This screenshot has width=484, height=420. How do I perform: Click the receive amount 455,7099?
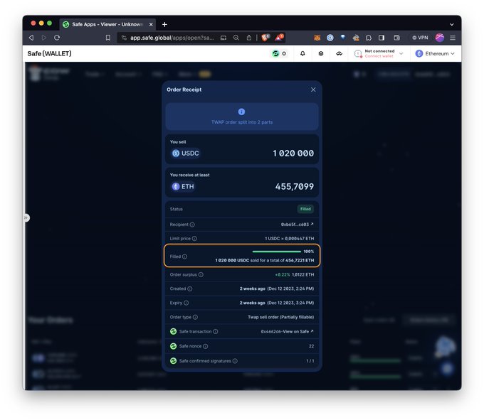tap(295, 186)
